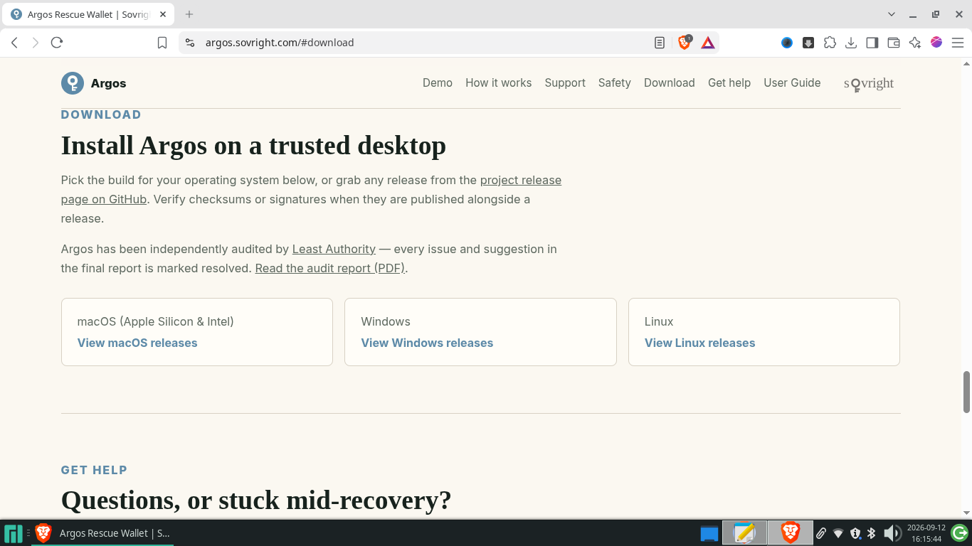This screenshot has width=972, height=546.
Task: Open the shield info tray icon
Action: click(855, 533)
